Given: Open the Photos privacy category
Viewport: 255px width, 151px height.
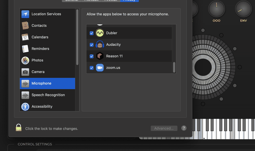Looking at the screenshot, I should point(47,60).
